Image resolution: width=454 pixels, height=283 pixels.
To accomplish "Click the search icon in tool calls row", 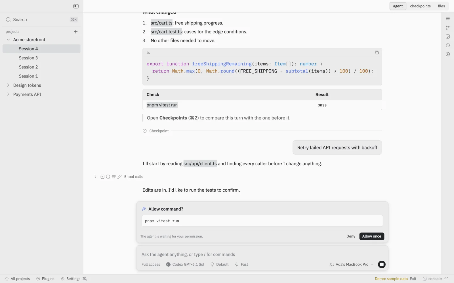I will (x=108, y=177).
